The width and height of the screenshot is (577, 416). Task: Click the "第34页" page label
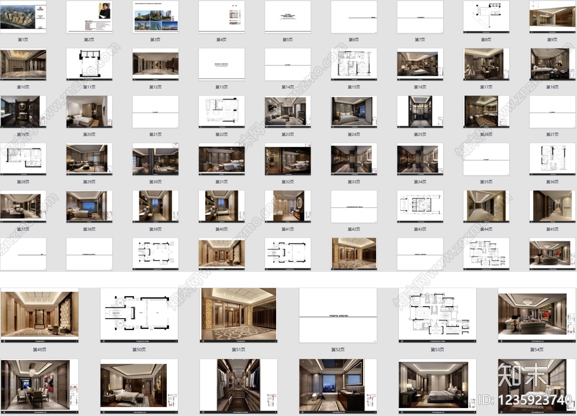pos(420,182)
